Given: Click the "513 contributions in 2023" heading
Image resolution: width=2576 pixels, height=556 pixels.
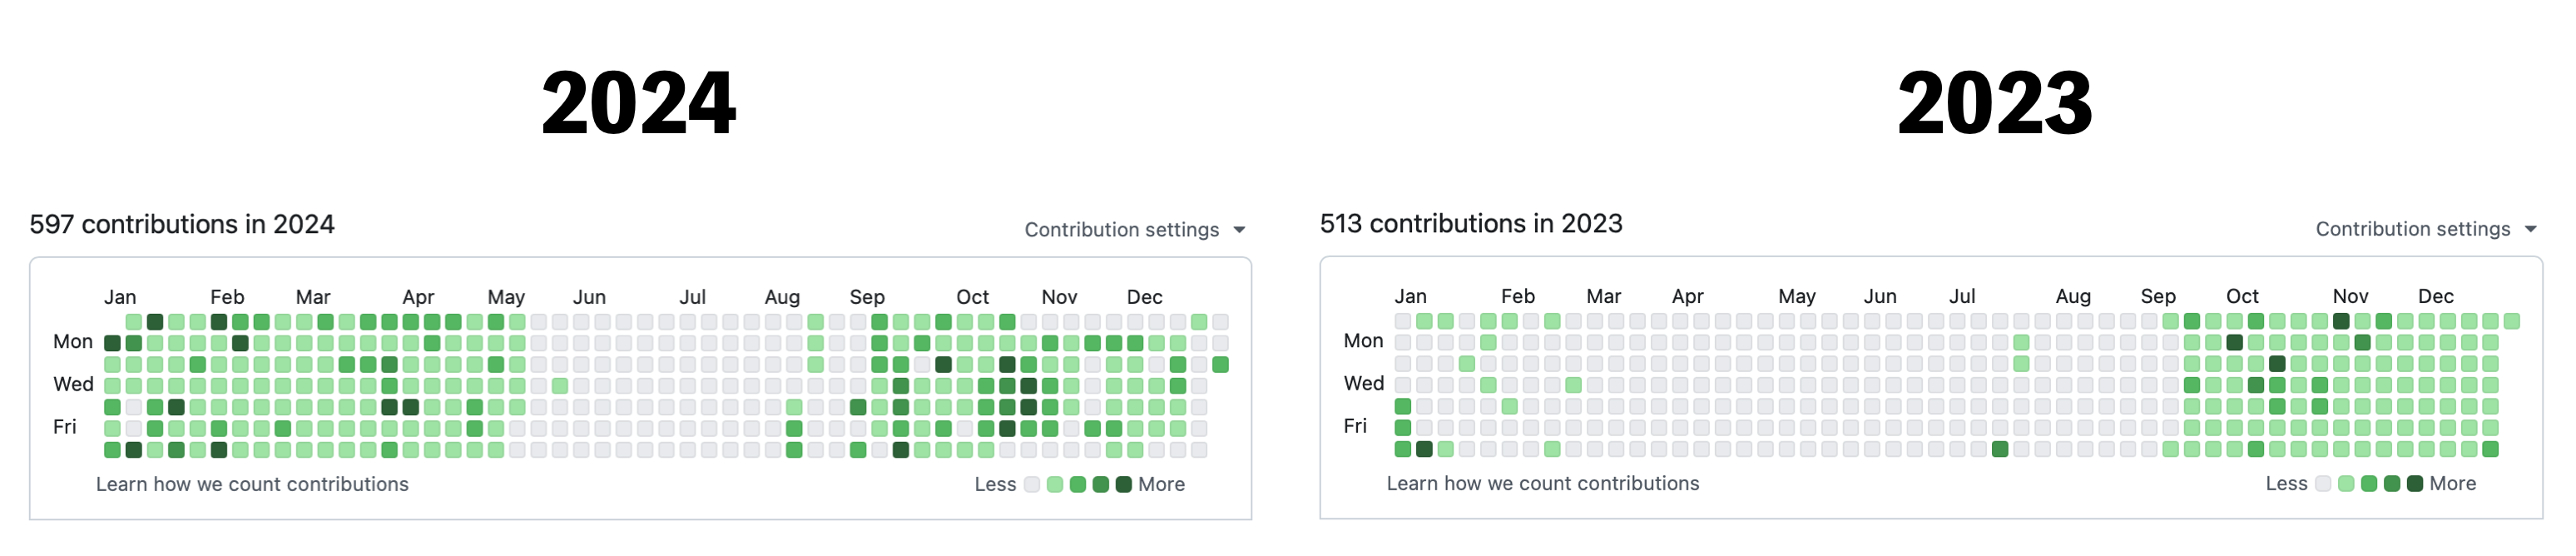Looking at the screenshot, I should click(1470, 223).
